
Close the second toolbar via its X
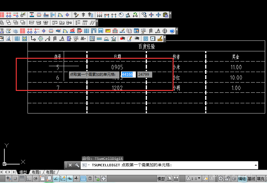(97, 21)
